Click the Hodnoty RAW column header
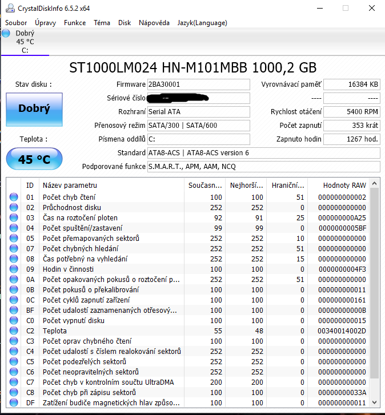The image size is (385, 415). 339,186
